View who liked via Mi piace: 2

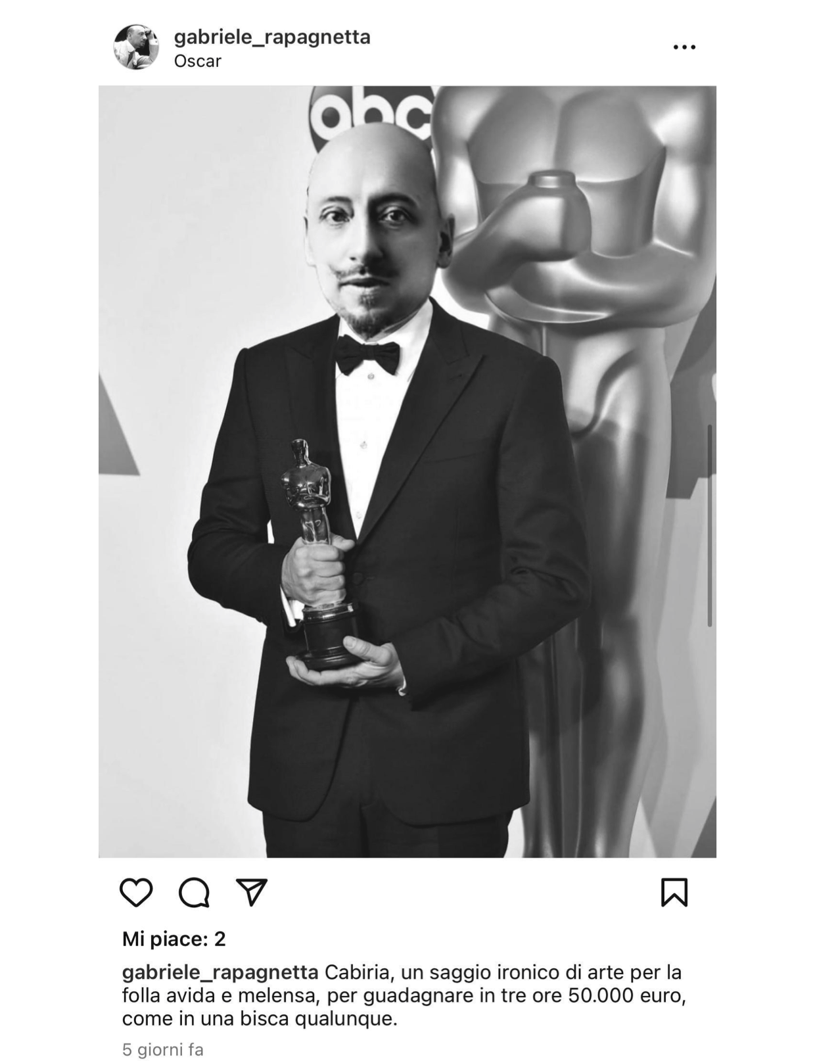(x=174, y=939)
